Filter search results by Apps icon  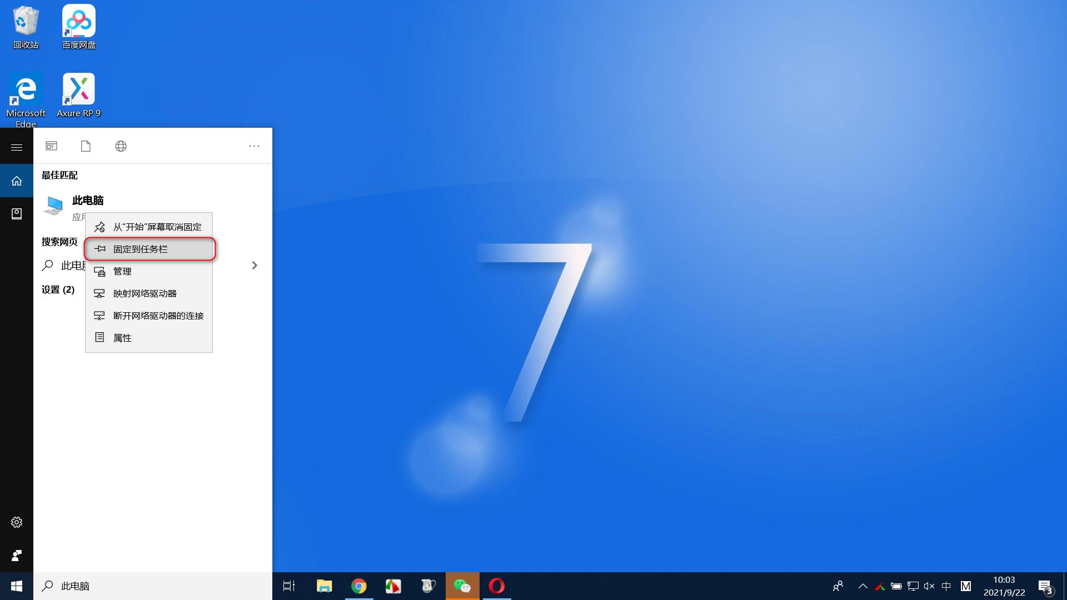coord(51,146)
